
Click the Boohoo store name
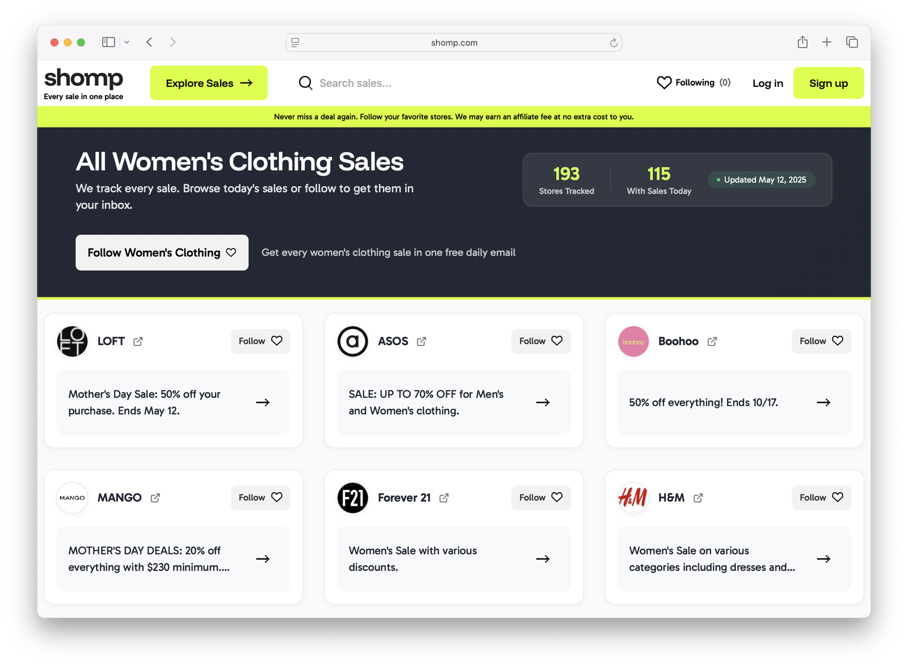(x=678, y=341)
